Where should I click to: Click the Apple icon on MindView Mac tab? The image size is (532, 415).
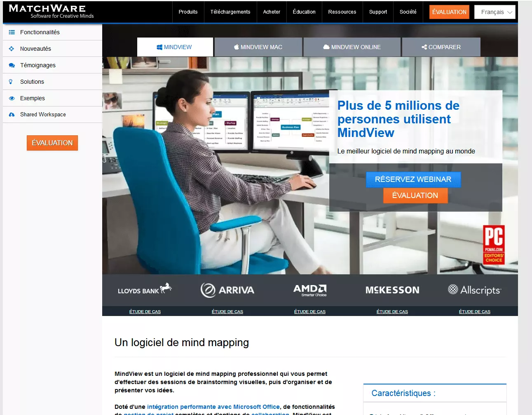[x=236, y=47]
